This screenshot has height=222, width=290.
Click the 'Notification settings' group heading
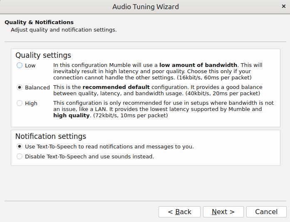point(51,136)
